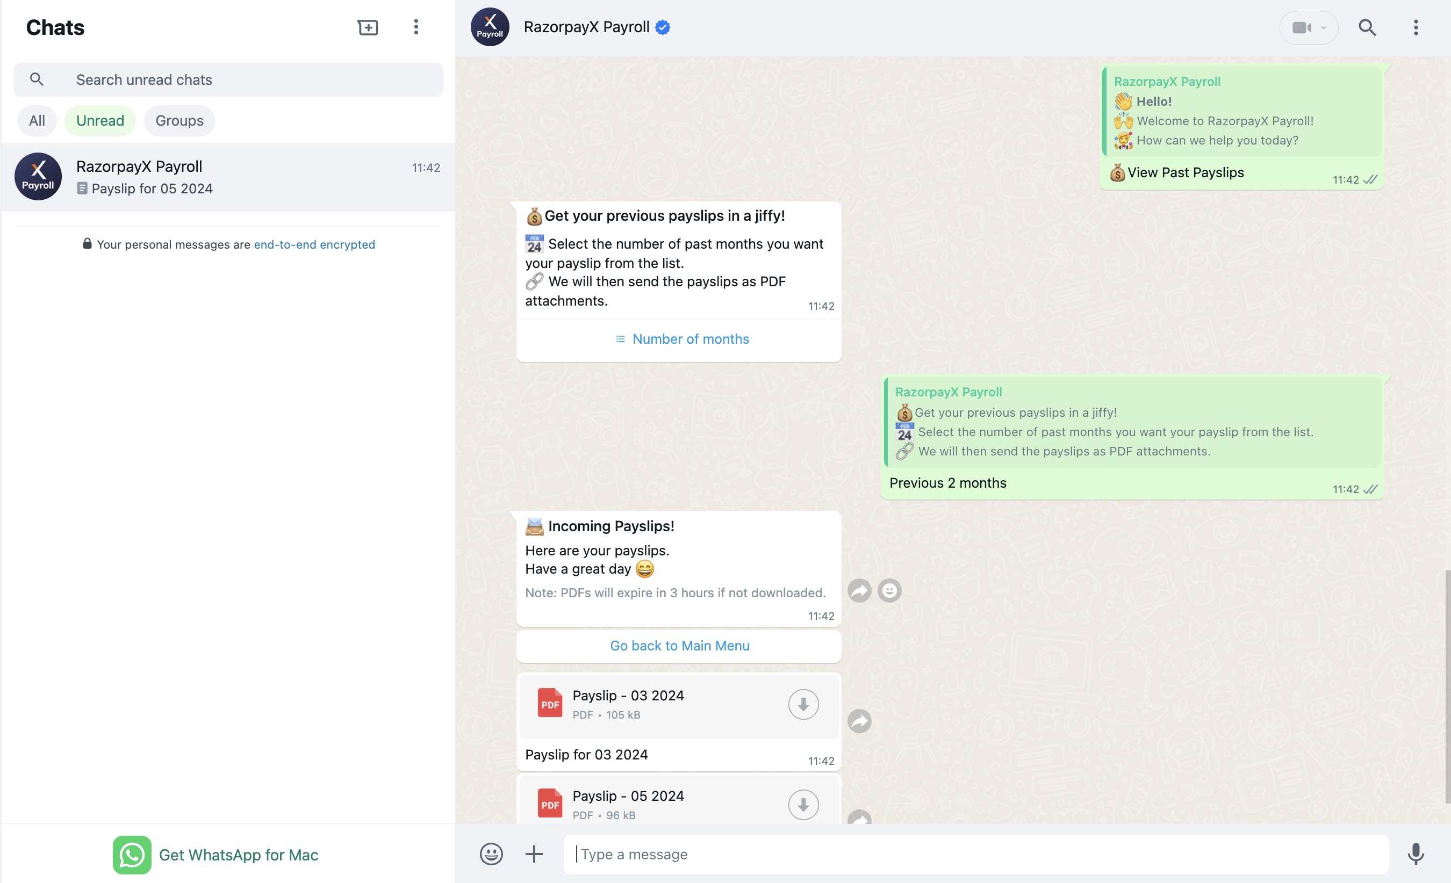Toggle emoji reaction on incoming payslip message
This screenshot has height=883, width=1451.
[888, 591]
